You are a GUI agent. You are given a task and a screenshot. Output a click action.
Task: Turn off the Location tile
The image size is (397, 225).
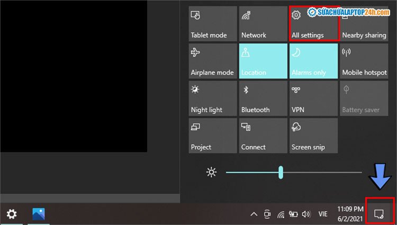pyautogui.click(x=263, y=61)
